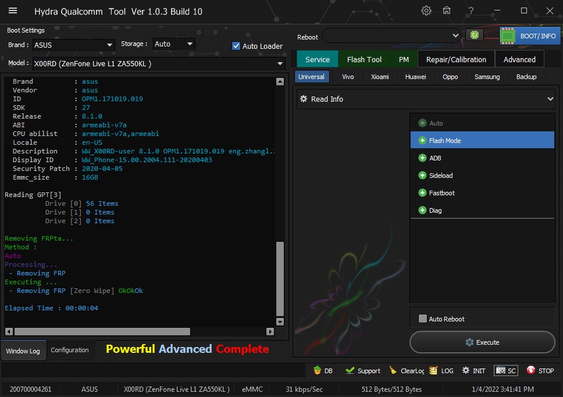Click the plus icon beside Diag
Viewport: 563px width, 397px height.
(423, 210)
